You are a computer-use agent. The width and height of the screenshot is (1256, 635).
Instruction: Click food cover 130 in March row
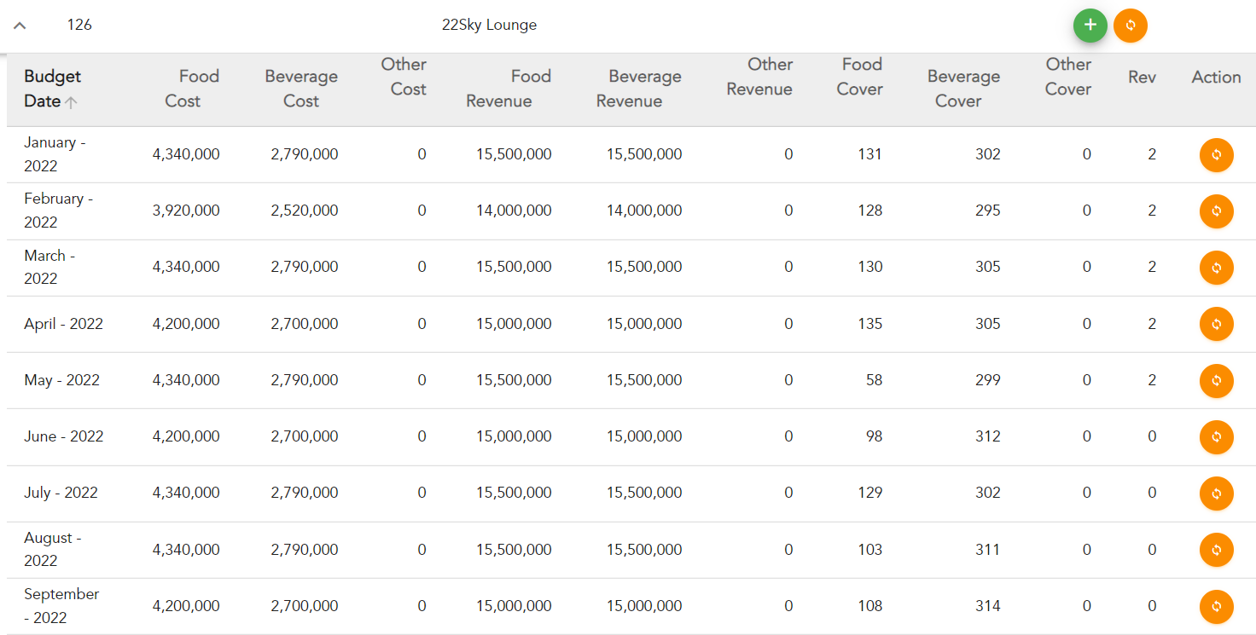[870, 267]
